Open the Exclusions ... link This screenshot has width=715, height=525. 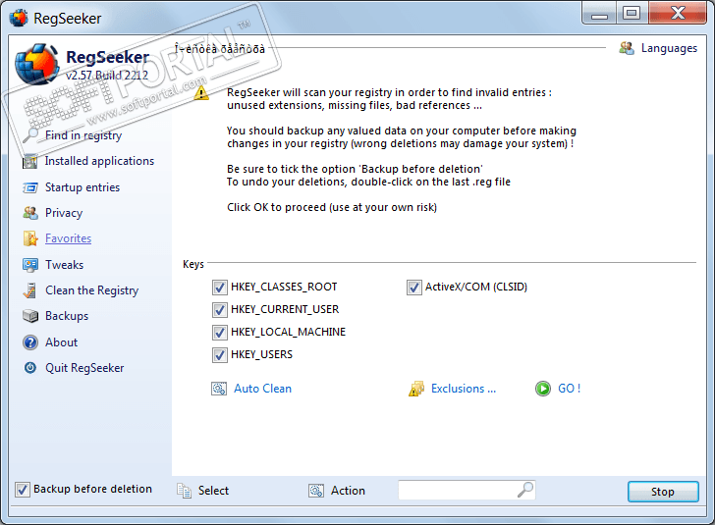pos(464,389)
